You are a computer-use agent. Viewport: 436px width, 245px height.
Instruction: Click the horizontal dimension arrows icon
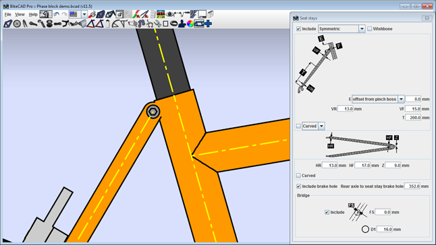point(177,14)
